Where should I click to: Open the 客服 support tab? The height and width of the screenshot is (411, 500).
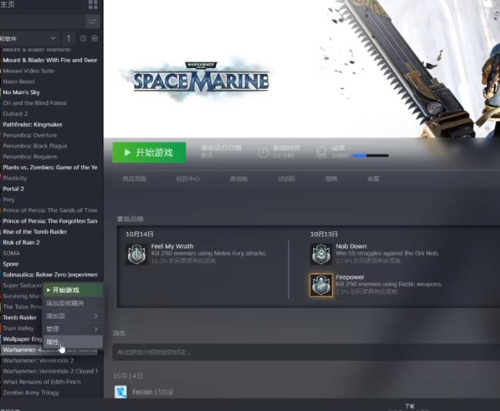[x=373, y=179]
